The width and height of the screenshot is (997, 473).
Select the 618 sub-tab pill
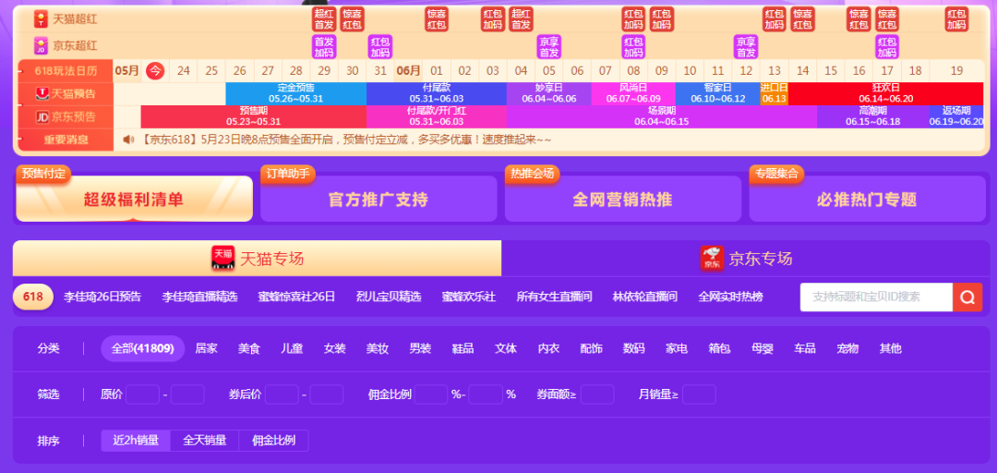coord(33,297)
